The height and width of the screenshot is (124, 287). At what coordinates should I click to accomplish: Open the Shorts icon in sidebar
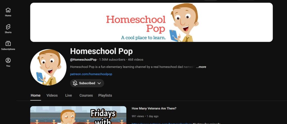coord(8,27)
